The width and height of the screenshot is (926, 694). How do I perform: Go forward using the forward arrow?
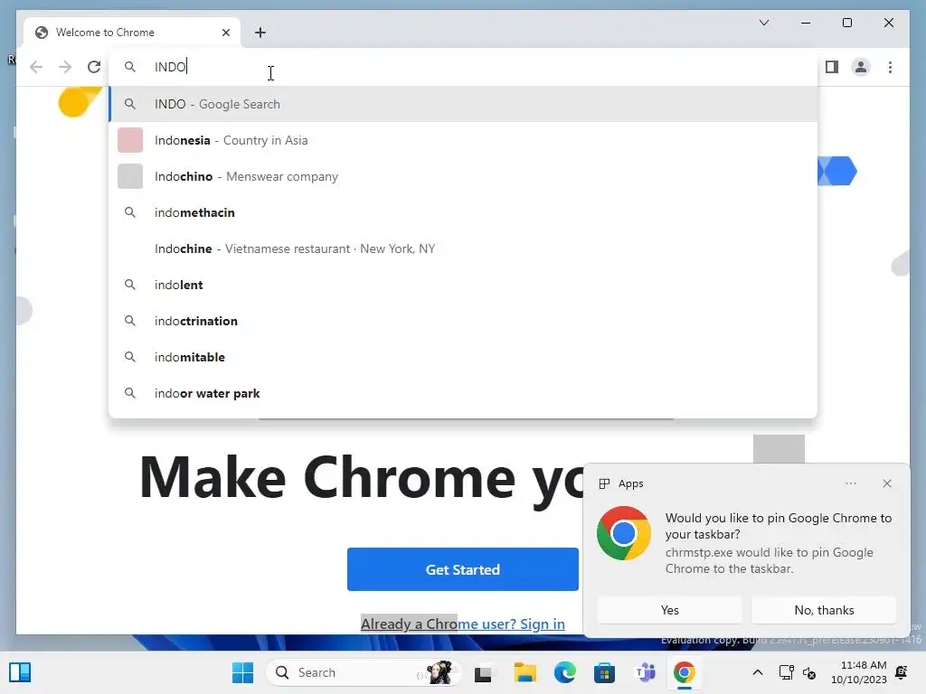click(x=65, y=67)
